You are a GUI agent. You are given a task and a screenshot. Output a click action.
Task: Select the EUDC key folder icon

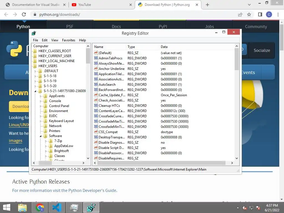pyautogui.click(x=45, y=116)
